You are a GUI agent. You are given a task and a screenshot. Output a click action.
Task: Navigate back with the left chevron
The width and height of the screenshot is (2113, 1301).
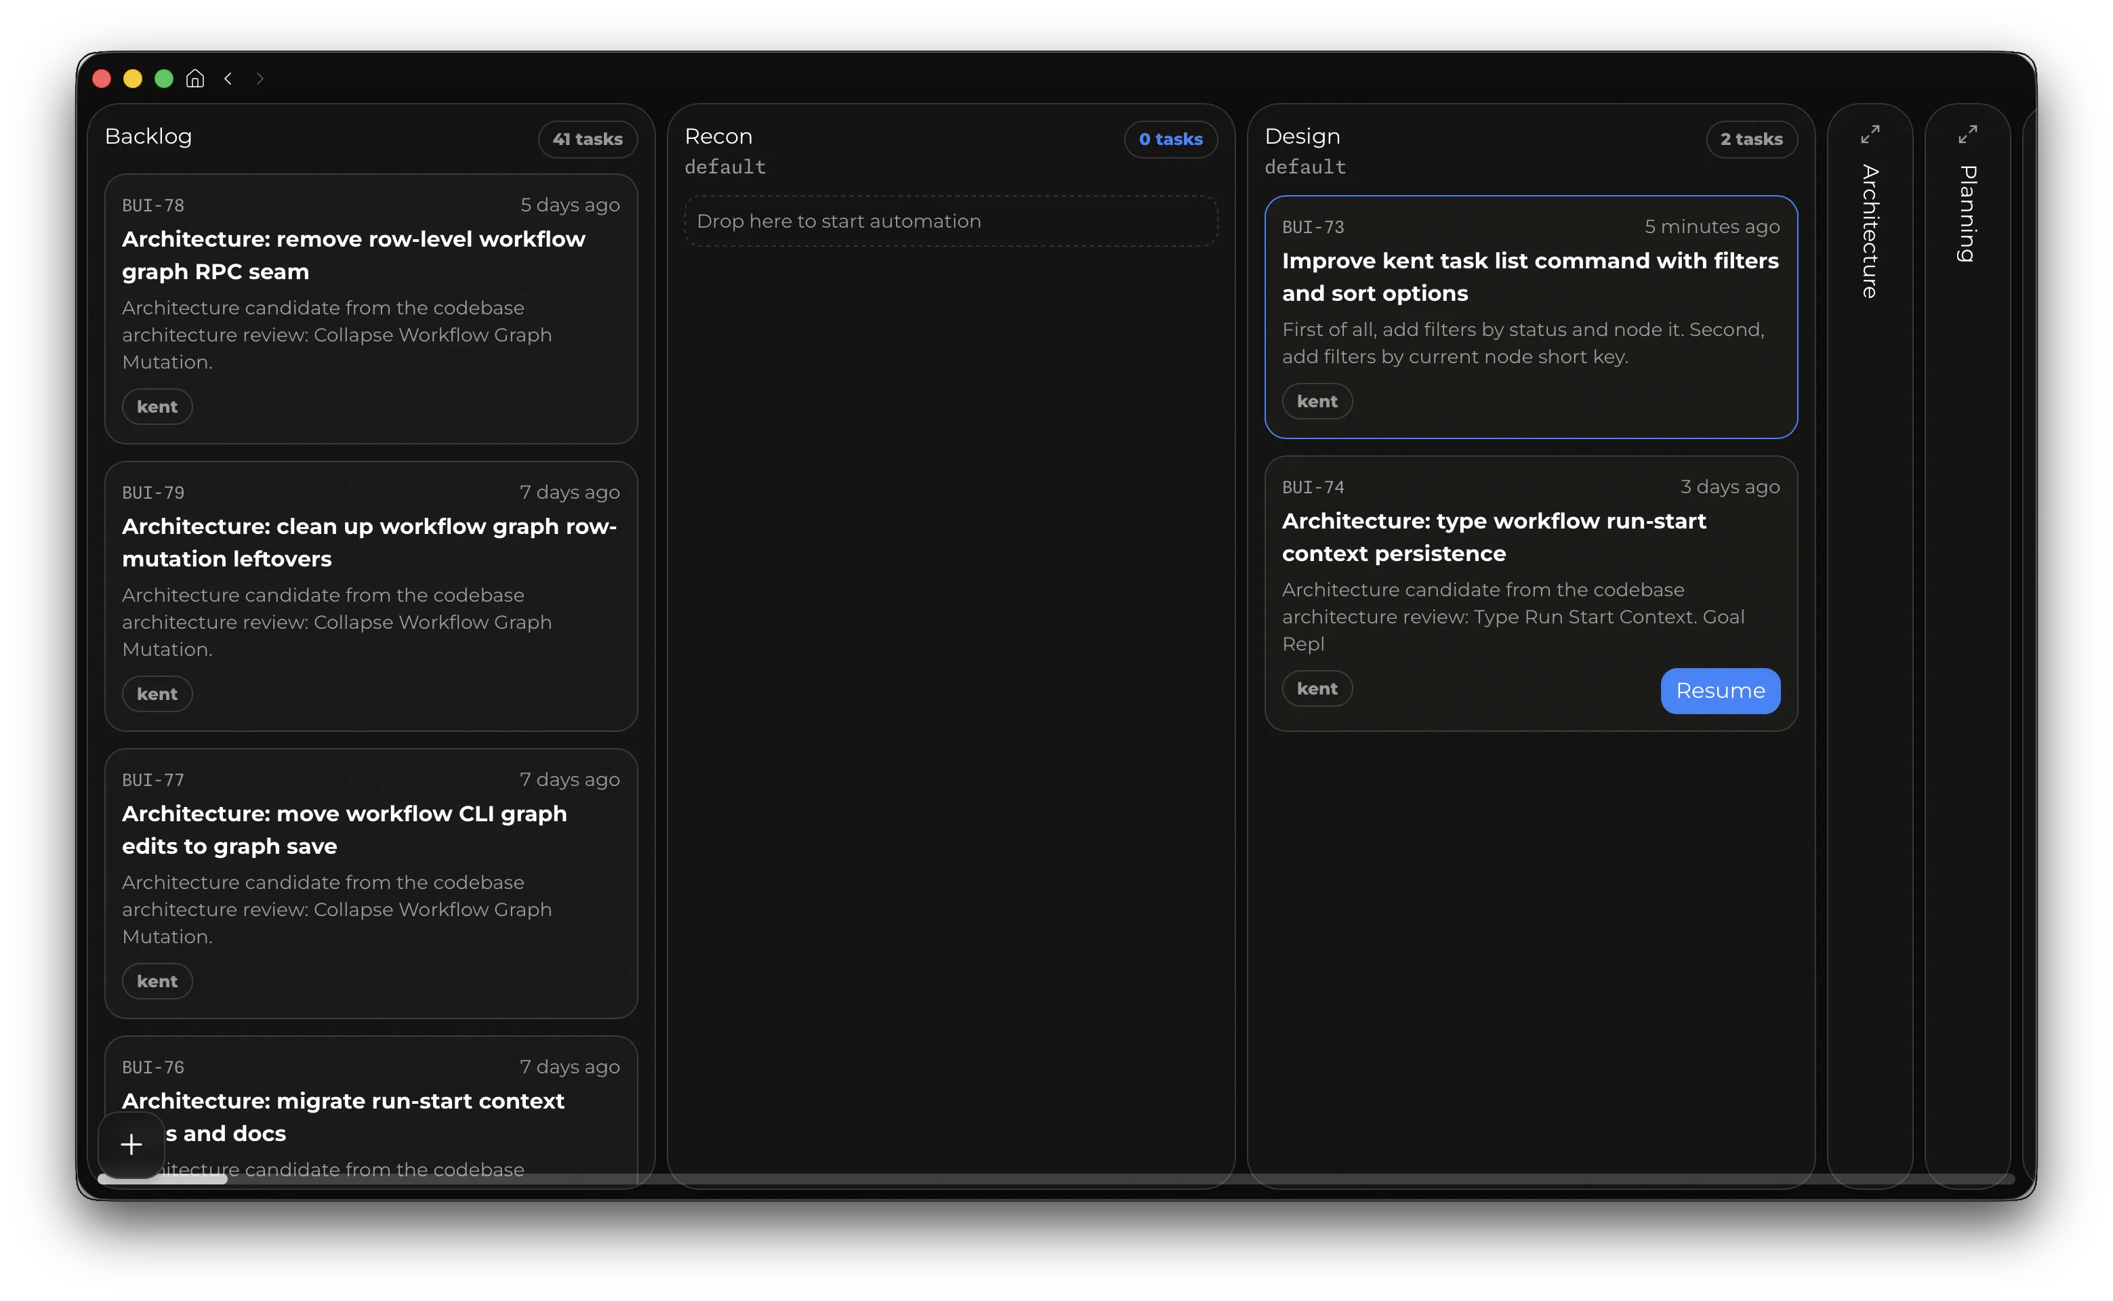228,79
